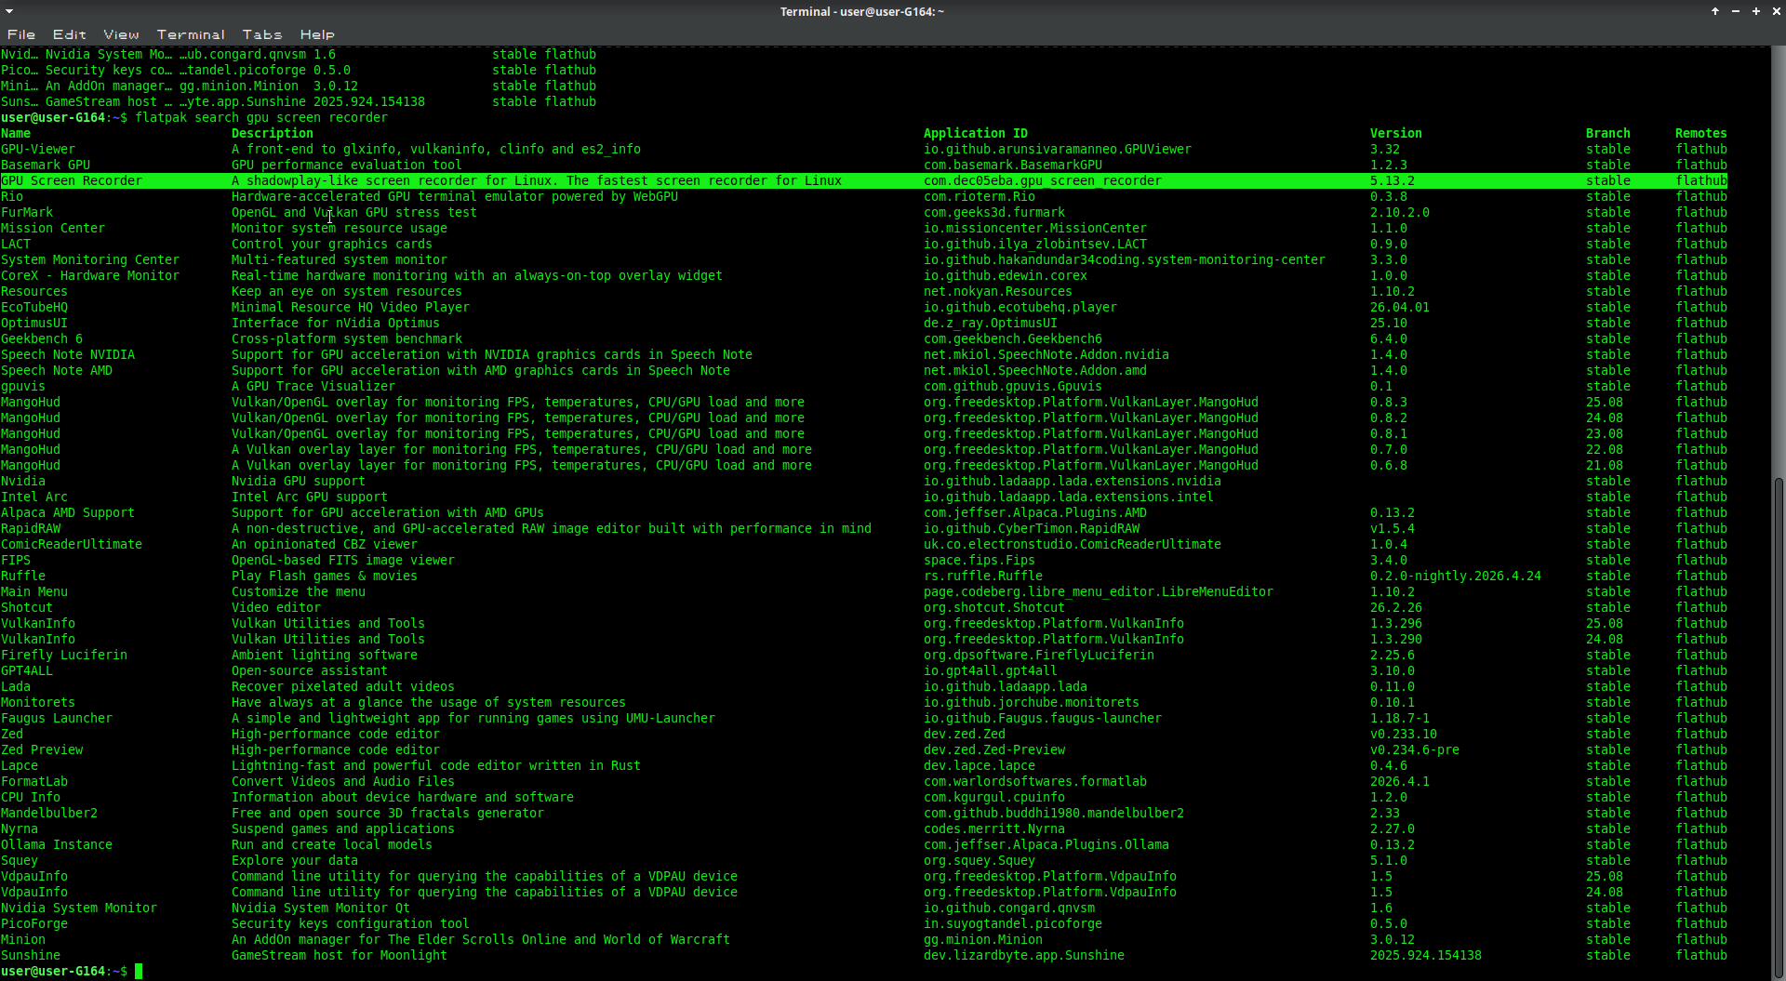Screen dimensions: 1786x981
Task: Click the name "EcoTubeHQ"
Action: coord(34,308)
